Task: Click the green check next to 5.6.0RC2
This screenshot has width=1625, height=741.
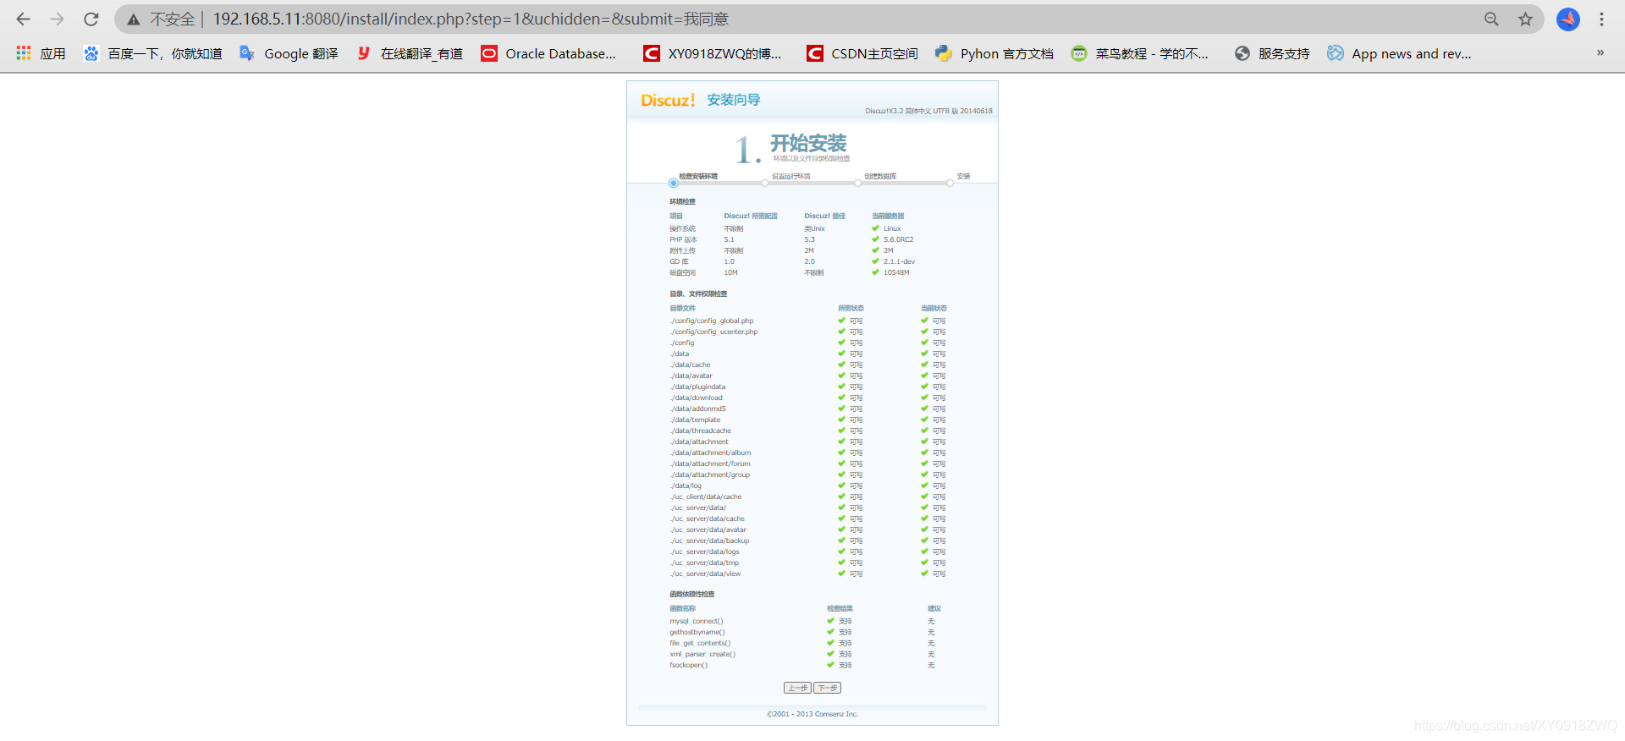Action: (x=875, y=239)
